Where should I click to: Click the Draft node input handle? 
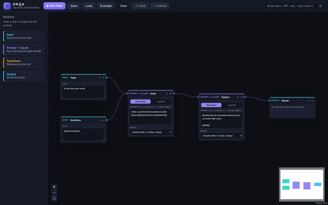pyautogui.click(x=128, y=93)
